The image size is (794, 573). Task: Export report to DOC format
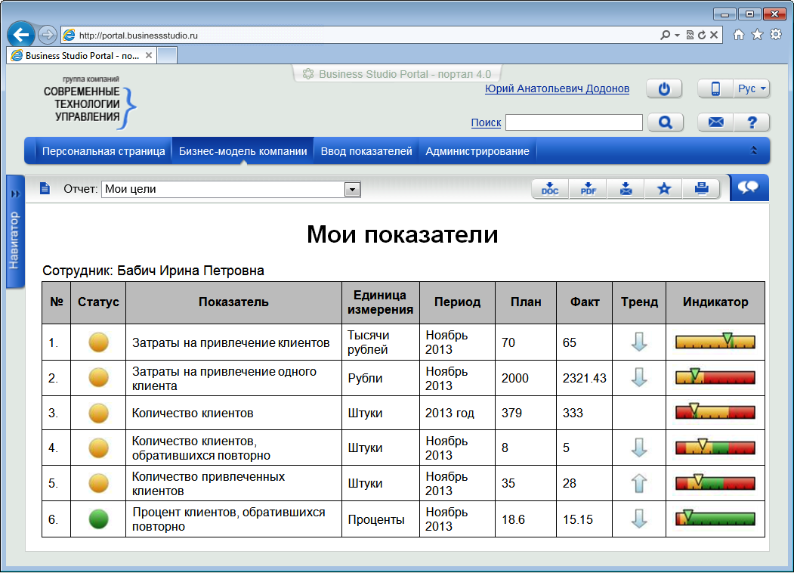pos(550,189)
